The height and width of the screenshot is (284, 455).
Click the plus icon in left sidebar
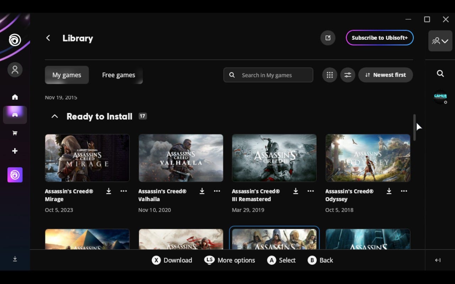(15, 151)
